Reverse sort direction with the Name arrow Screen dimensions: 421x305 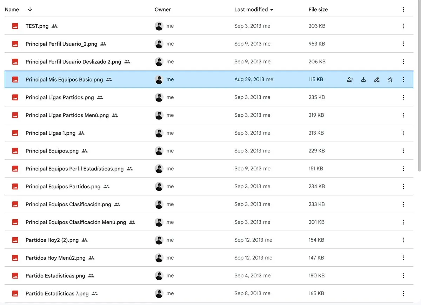(x=30, y=9)
